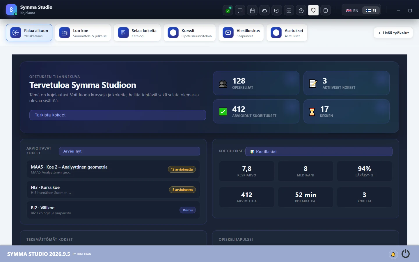Click the 17 Kesken stat card
Screen dimensions: 419x262
tap(347, 111)
